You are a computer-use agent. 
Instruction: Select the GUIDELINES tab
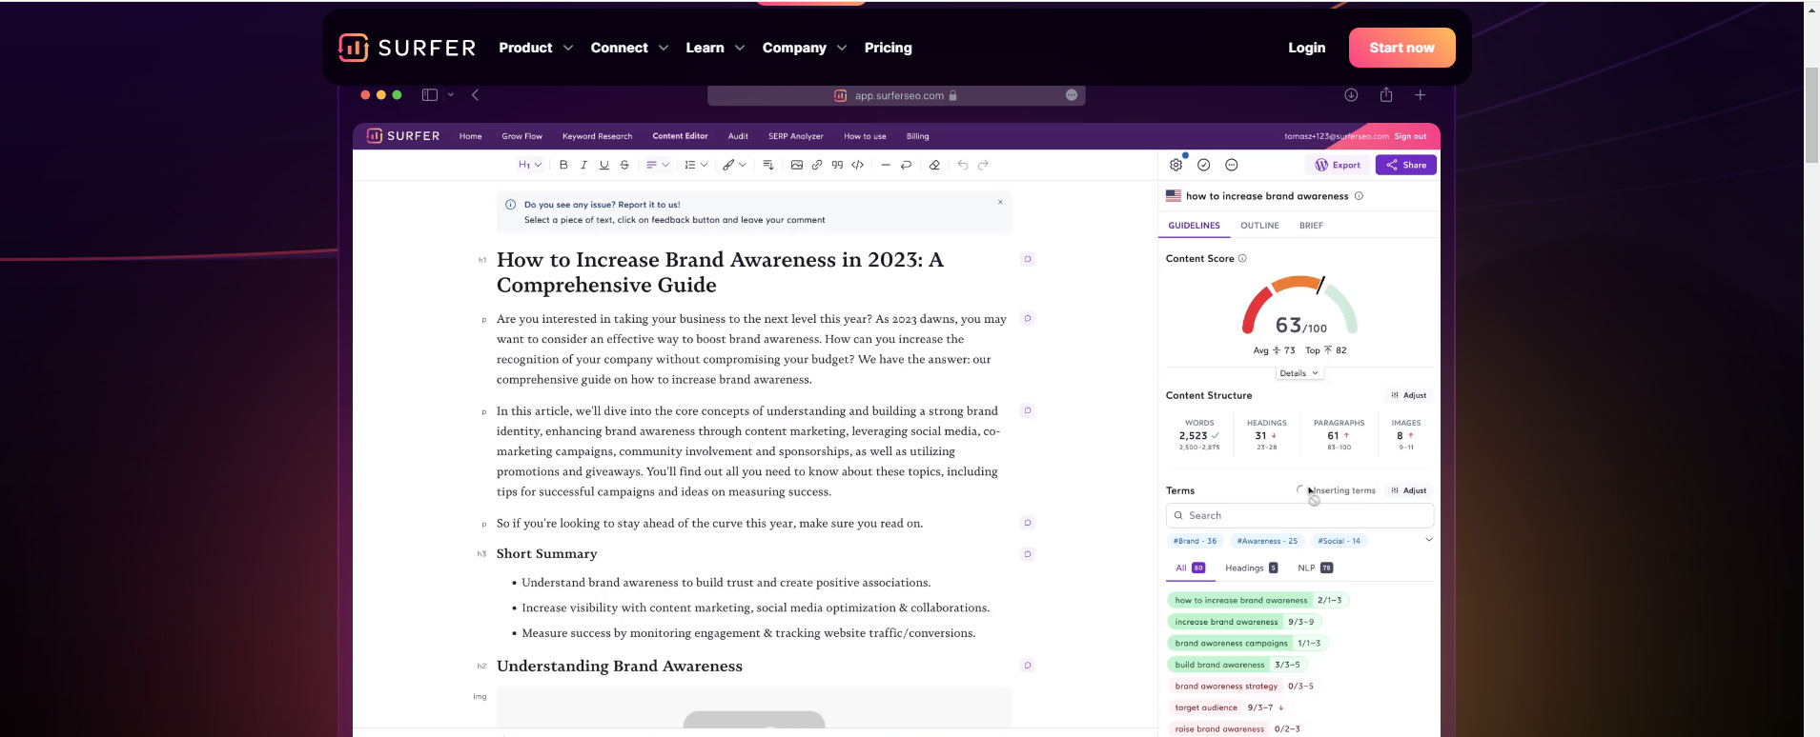click(1194, 226)
